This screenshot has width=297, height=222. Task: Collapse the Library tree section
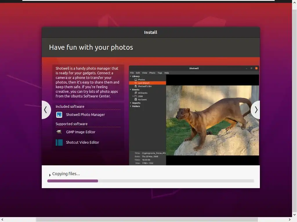point(131,76)
